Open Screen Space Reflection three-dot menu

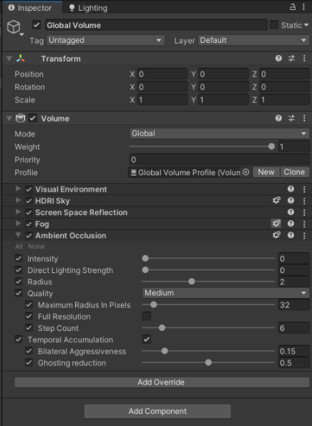304,212
